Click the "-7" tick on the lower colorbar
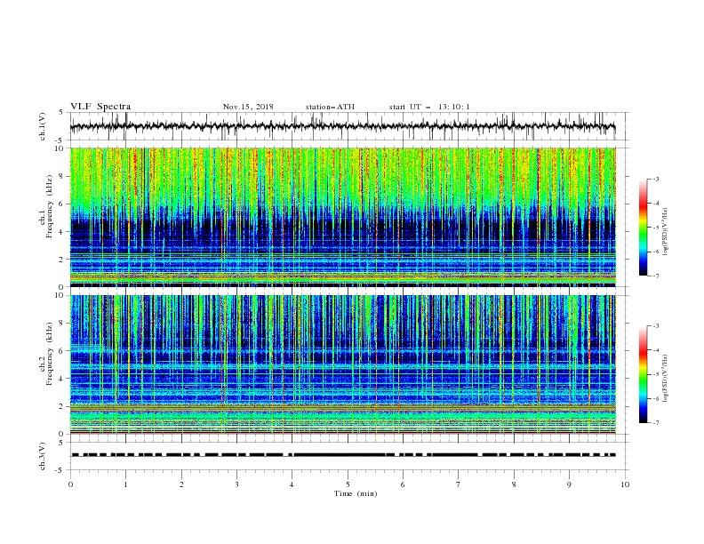The height and width of the screenshot is (544, 704). pyautogui.click(x=655, y=423)
